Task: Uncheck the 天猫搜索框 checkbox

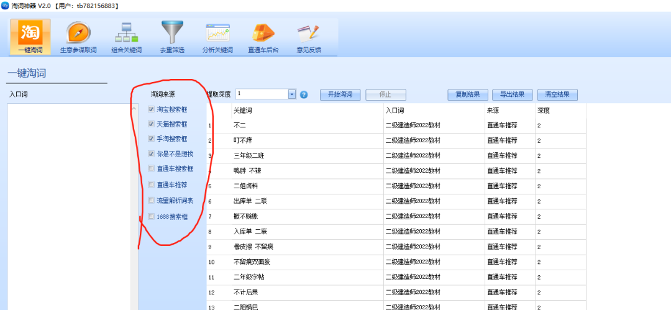Action: click(151, 124)
